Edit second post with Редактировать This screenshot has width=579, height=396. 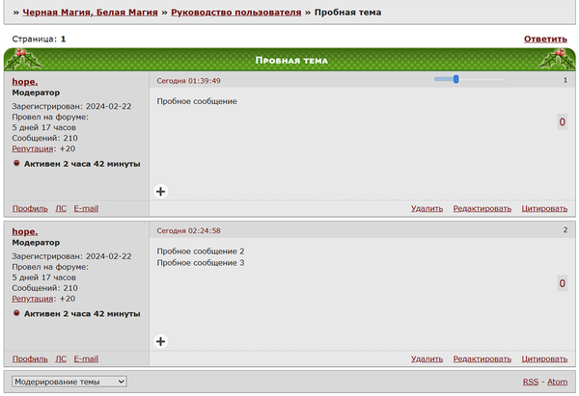pyautogui.click(x=482, y=358)
